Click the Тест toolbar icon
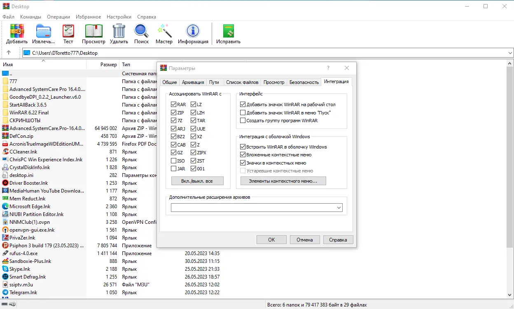 68,31
